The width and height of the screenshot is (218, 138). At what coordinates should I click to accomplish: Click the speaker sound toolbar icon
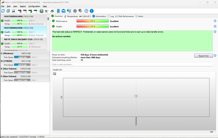[80, 11]
